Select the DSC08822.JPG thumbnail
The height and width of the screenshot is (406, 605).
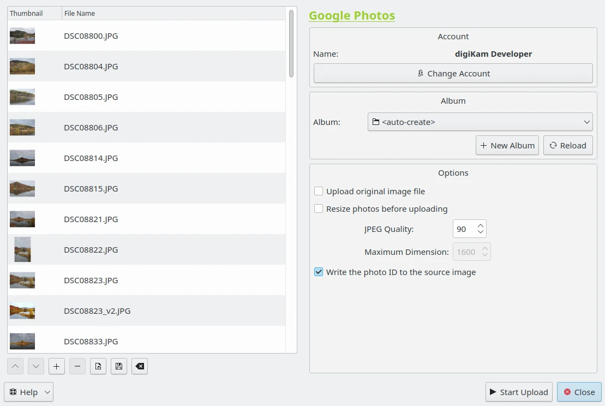pos(22,250)
